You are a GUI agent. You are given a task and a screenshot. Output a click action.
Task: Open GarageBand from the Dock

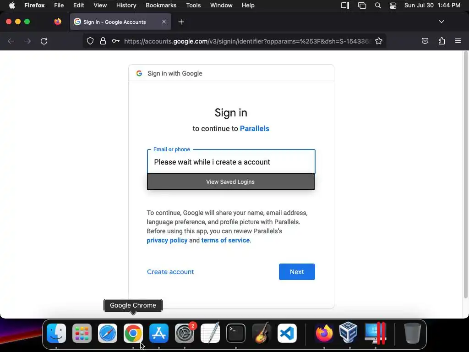tap(262, 333)
